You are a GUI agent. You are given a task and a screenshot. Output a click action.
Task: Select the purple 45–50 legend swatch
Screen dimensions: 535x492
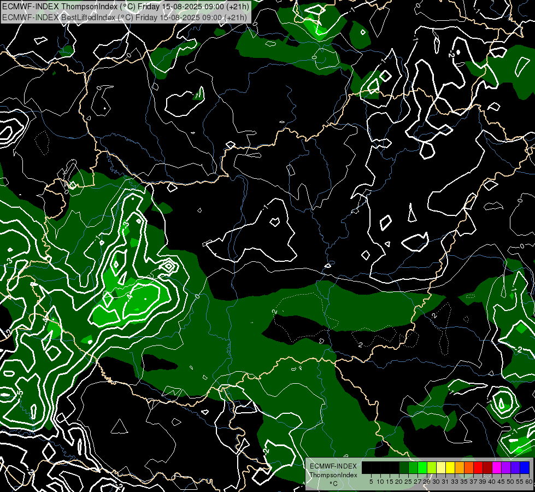[506, 467]
